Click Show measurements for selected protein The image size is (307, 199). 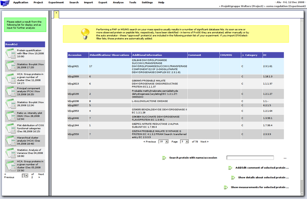coord(260,187)
